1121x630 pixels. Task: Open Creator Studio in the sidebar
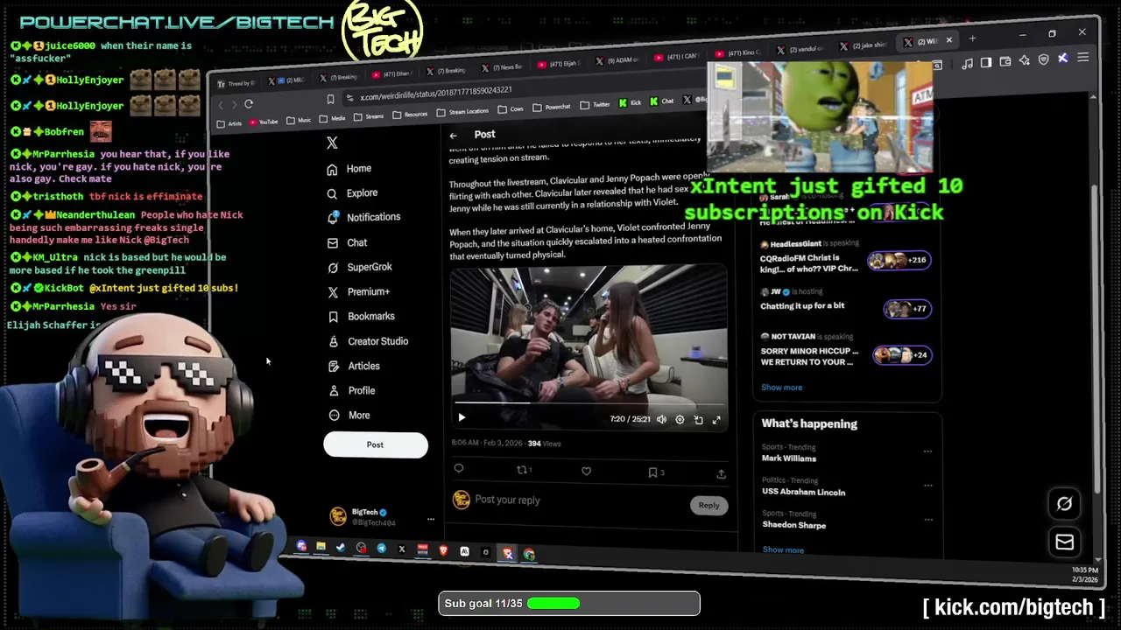point(367,341)
